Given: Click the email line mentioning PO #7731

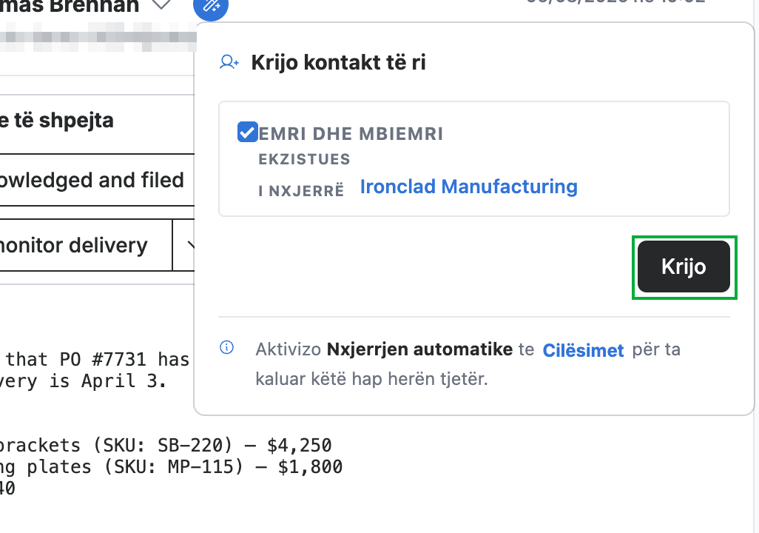Looking at the screenshot, I should 95,360.
